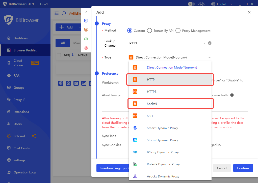258x183 pixels.
Task: Toggle the dark mode switch
Action: (192, 4)
